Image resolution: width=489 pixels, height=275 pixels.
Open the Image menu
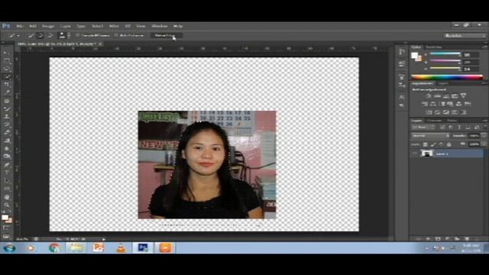(48, 26)
